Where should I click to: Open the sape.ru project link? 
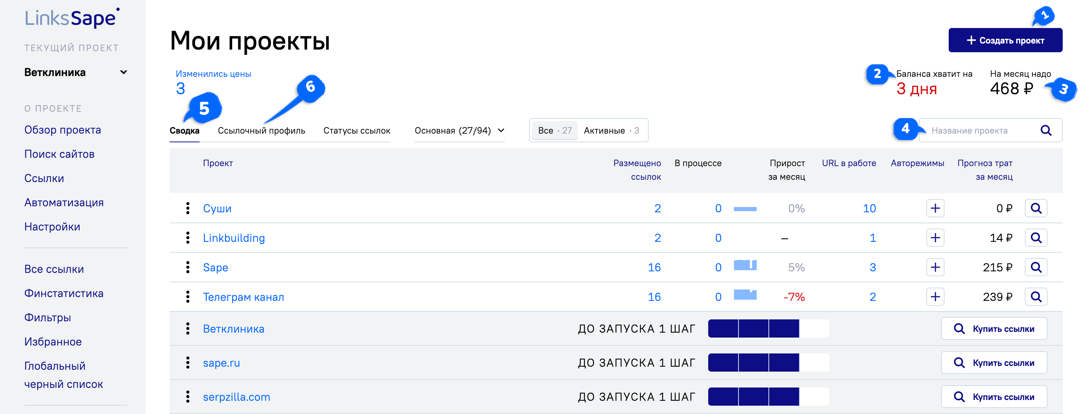pyautogui.click(x=221, y=363)
